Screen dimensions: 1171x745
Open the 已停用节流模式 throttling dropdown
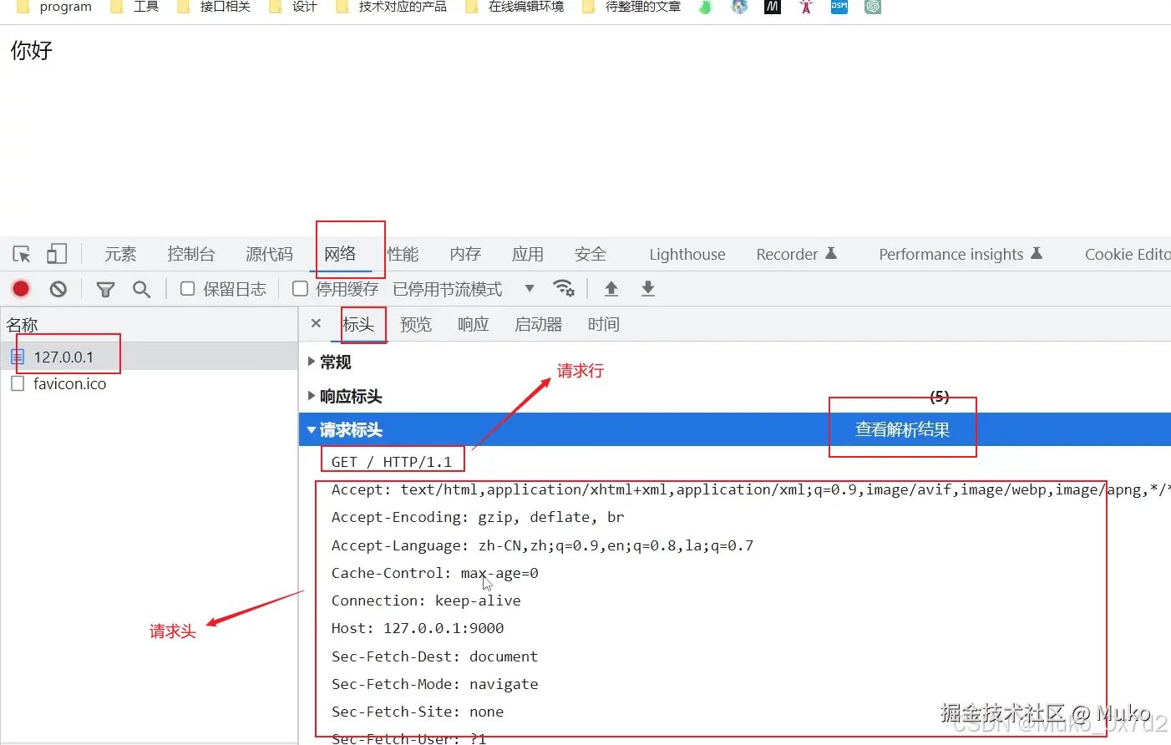click(464, 289)
